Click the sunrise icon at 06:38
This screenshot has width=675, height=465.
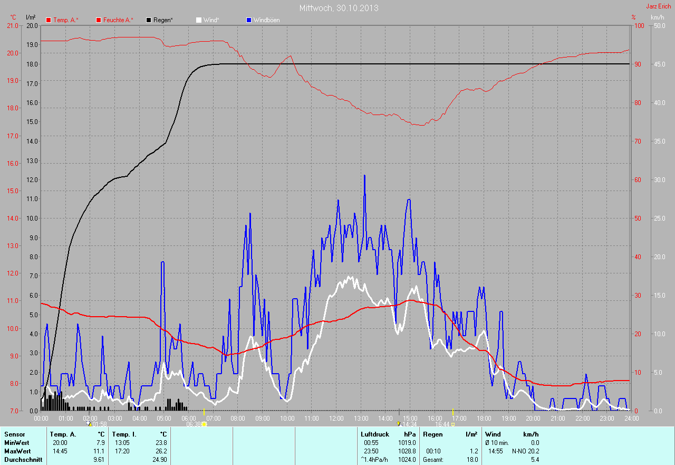(204, 424)
